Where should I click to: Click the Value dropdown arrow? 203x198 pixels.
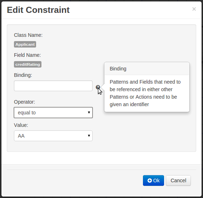(x=89, y=136)
